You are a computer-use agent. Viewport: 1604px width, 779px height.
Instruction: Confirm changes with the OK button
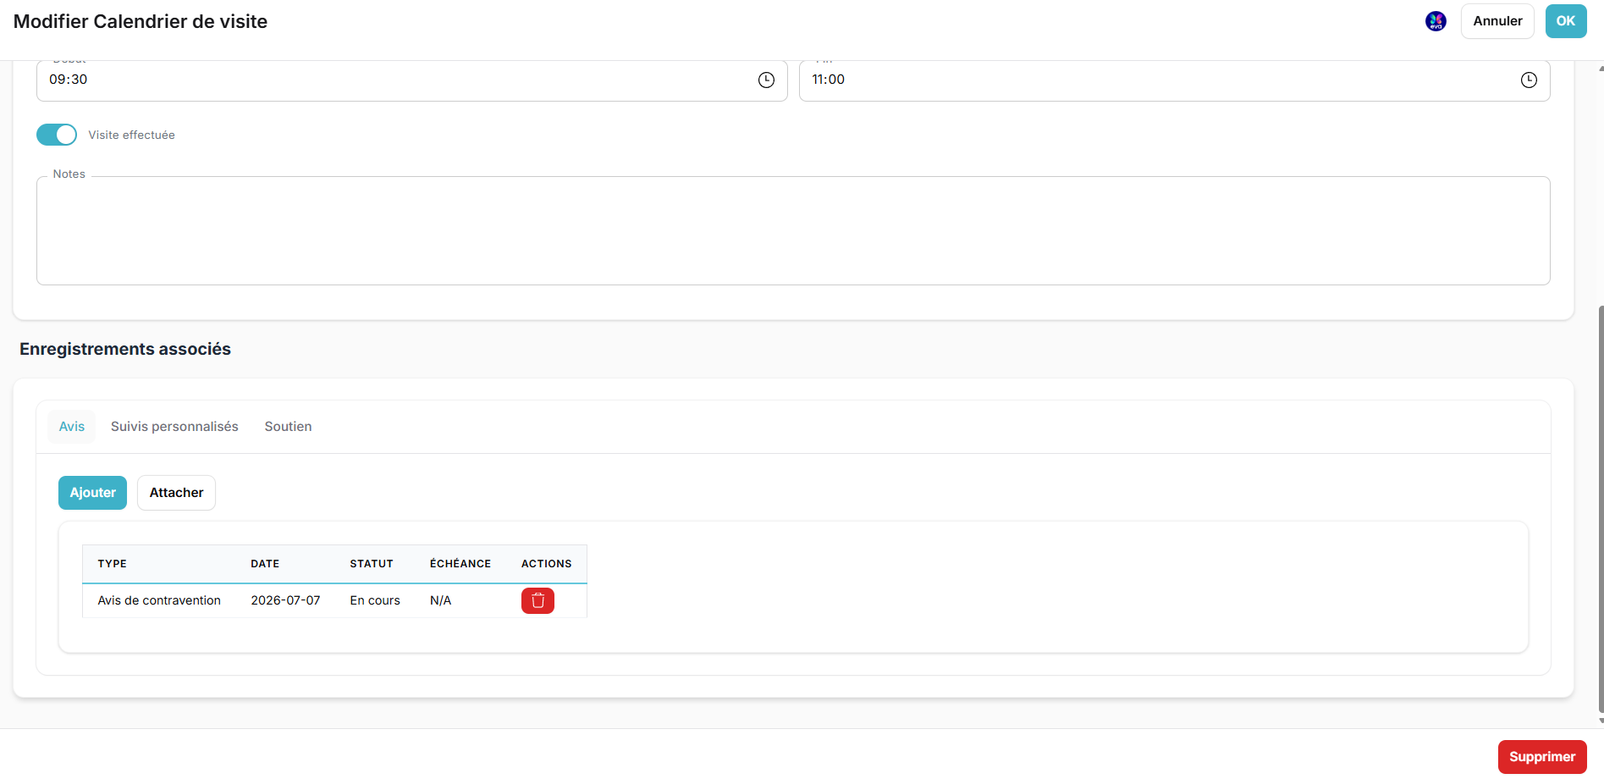click(x=1566, y=21)
